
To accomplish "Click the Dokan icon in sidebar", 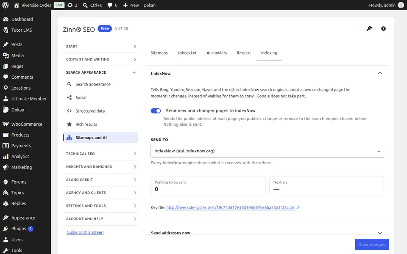I will 6,110.
